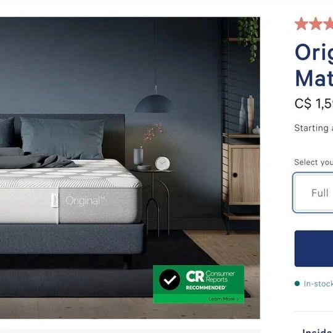Click the Starting at financing text
333x333 pixels.
[x=314, y=128]
